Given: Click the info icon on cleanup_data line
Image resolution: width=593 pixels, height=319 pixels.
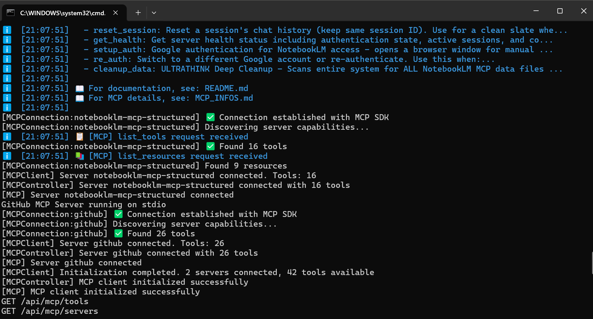Looking at the screenshot, I should click(7, 69).
